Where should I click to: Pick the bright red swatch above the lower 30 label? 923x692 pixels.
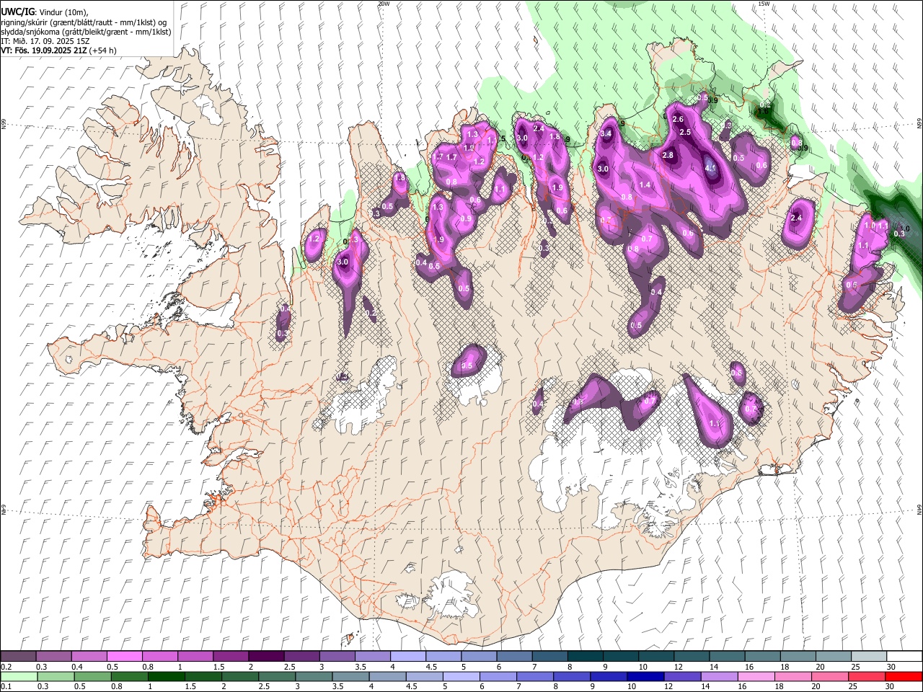pos(903,676)
